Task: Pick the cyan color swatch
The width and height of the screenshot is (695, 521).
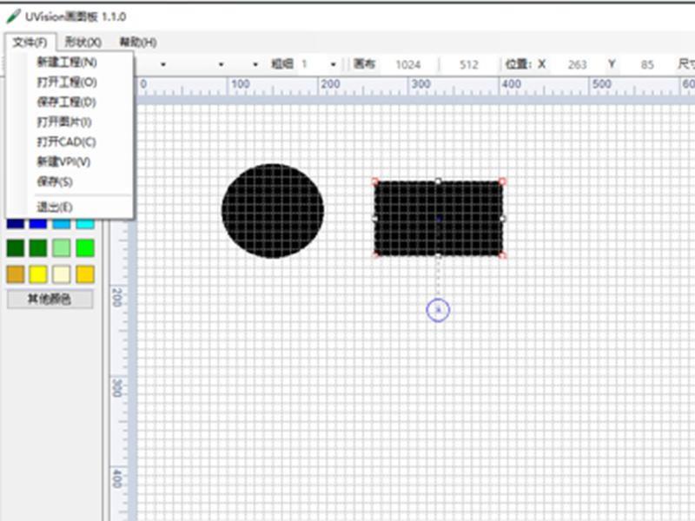Action: (x=85, y=224)
